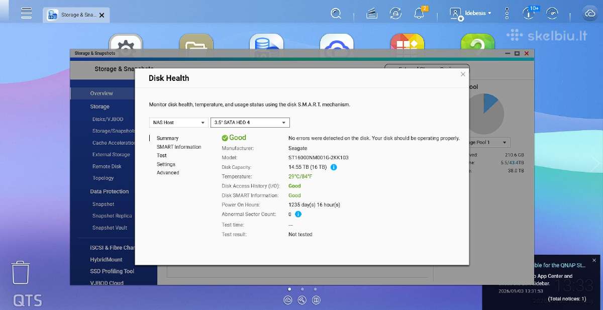Click the 29°C/84°F temperature value
603x310 pixels.
[300, 176]
